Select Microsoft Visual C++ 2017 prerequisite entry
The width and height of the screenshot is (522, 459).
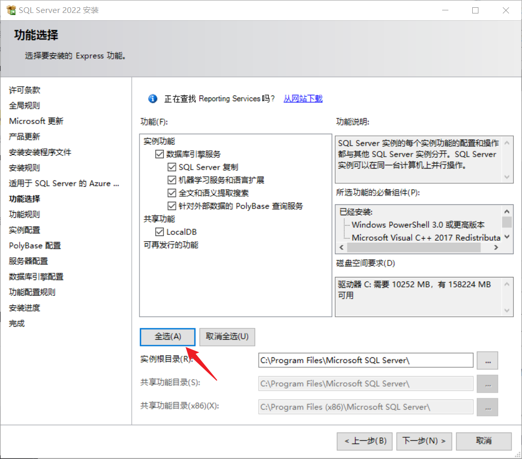426,238
